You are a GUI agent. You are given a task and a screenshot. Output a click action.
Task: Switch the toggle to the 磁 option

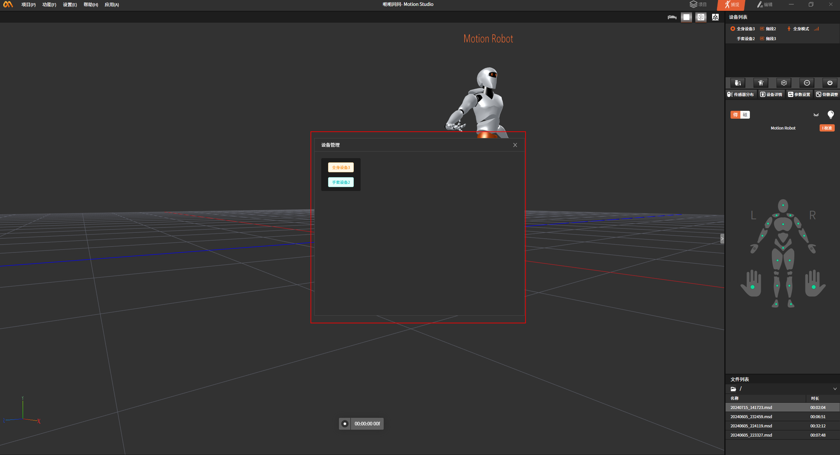[x=745, y=115]
